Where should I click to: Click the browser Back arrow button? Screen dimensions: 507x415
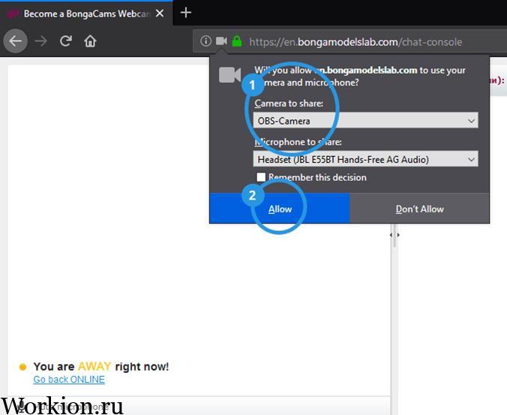click(15, 41)
